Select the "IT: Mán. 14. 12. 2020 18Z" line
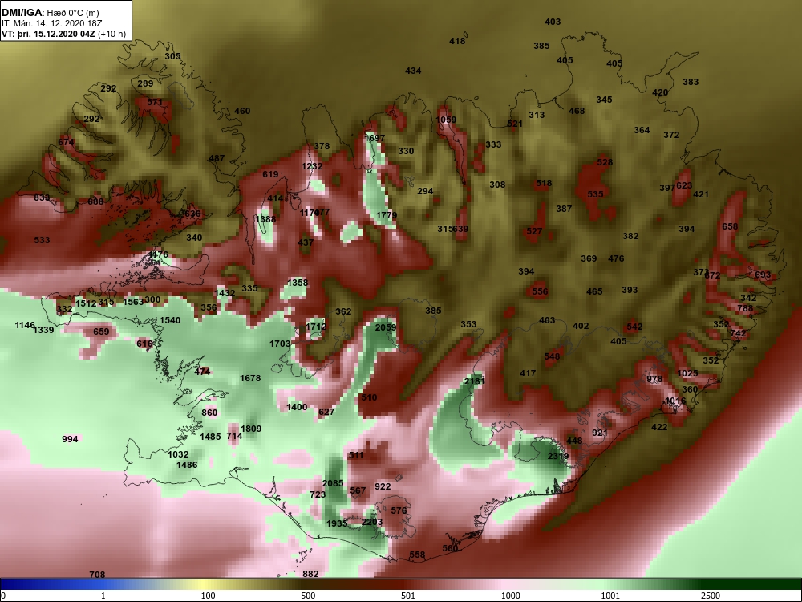The width and height of the screenshot is (802, 602). 51,23
